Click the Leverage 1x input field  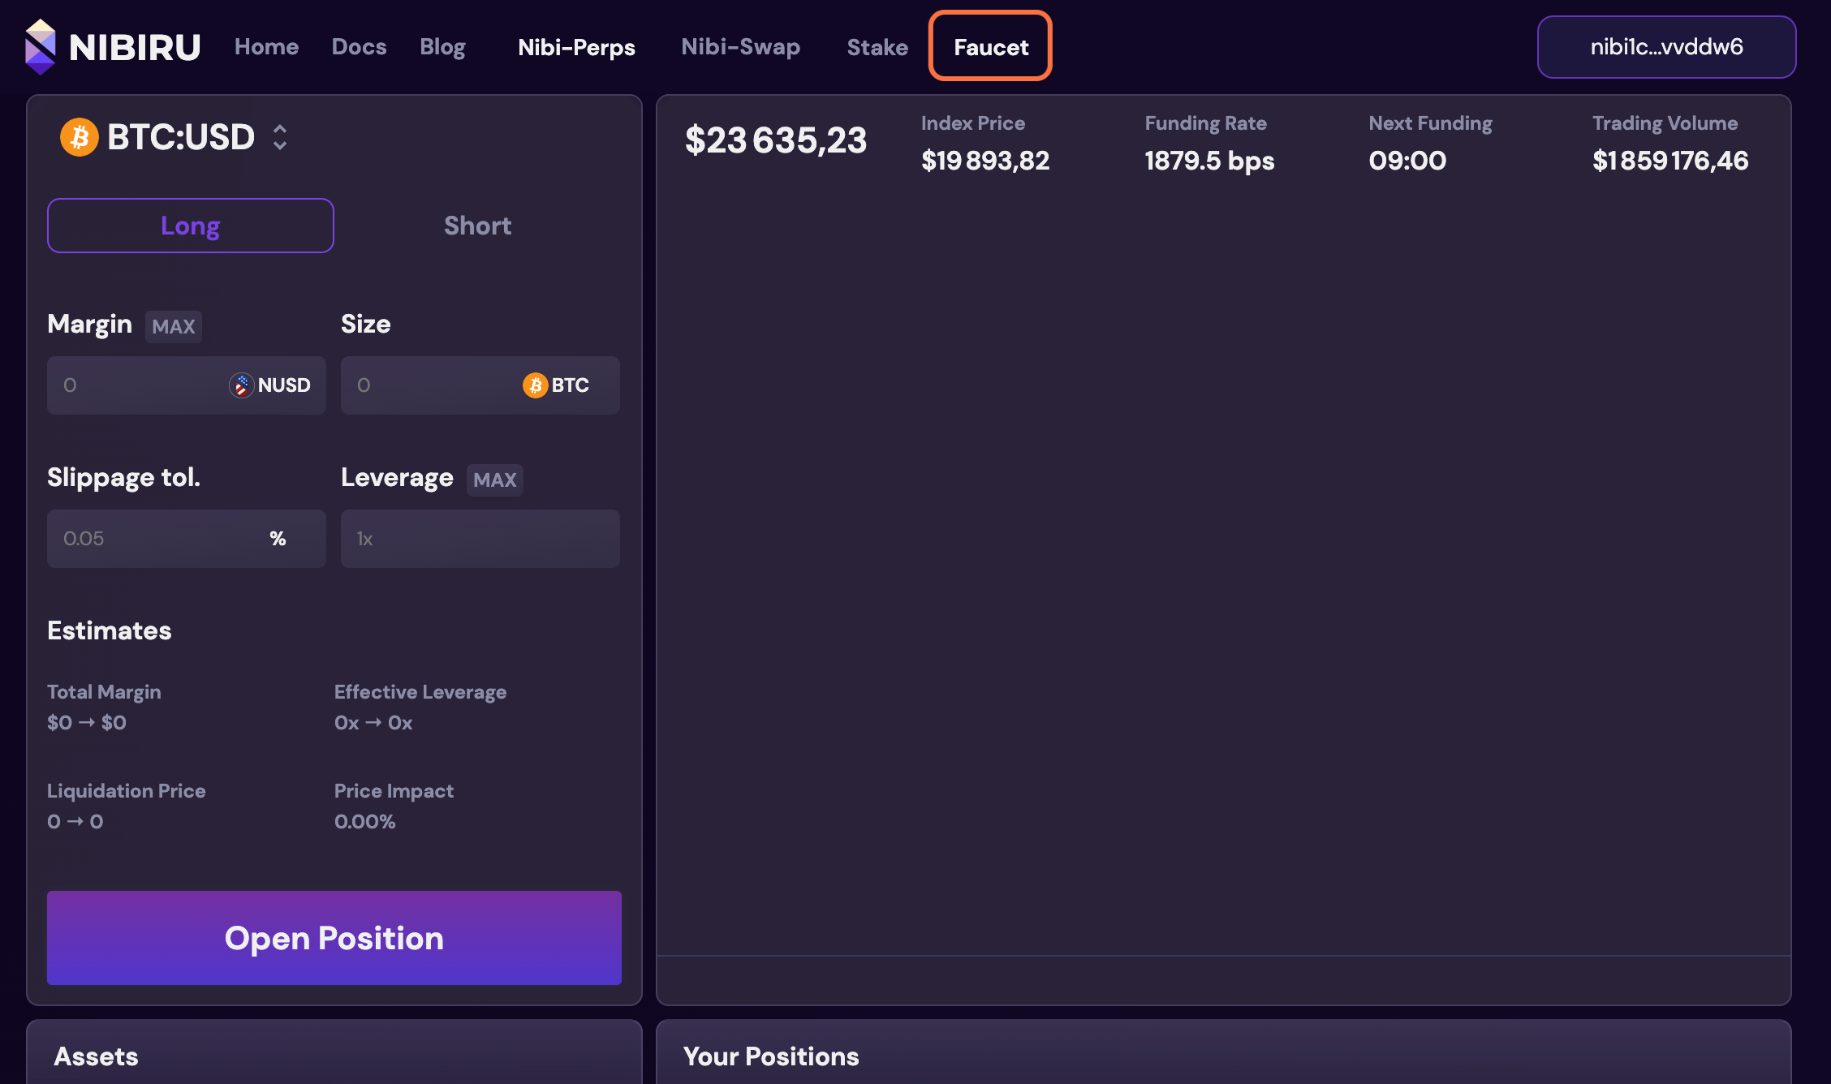(x=480, y=539)
